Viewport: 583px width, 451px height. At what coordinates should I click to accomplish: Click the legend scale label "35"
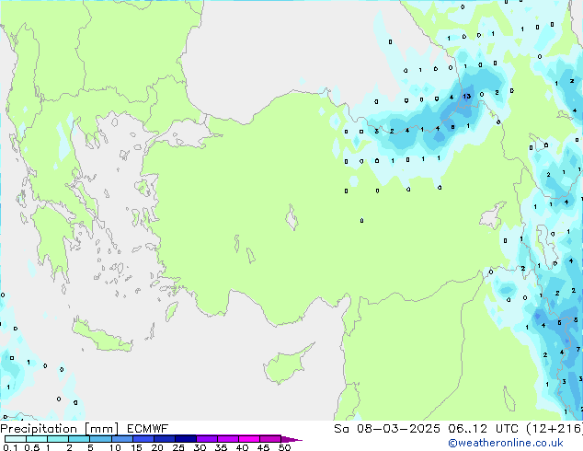pos(221,447)
